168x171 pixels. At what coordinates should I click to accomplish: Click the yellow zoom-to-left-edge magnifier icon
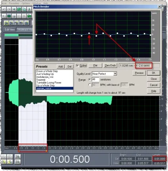click(4, 161)
